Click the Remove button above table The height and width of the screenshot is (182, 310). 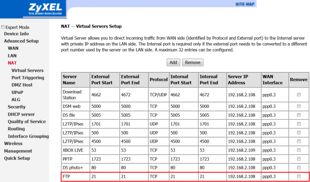(x=193, y=62)
